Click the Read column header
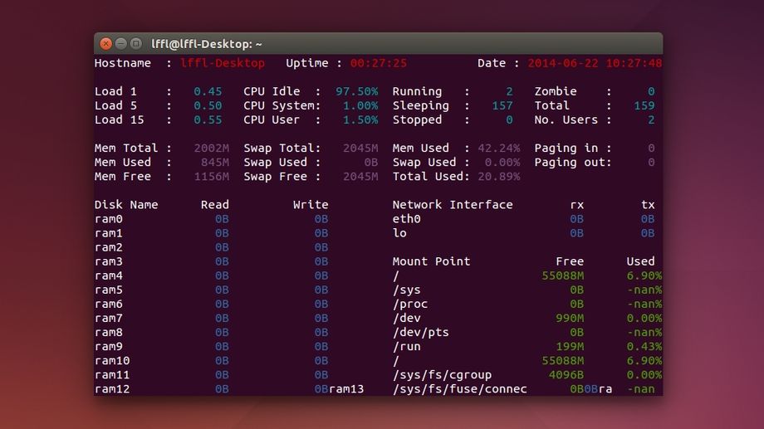764x429 pixels. (x=215, y=204)
